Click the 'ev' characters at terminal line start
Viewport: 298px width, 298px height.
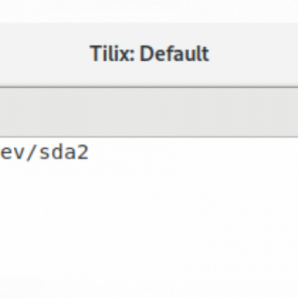tap(12, 153)
